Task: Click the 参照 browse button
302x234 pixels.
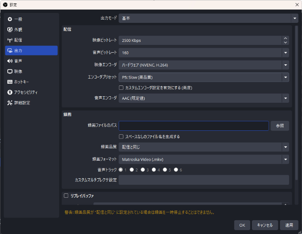Action: tap(280, 126)
